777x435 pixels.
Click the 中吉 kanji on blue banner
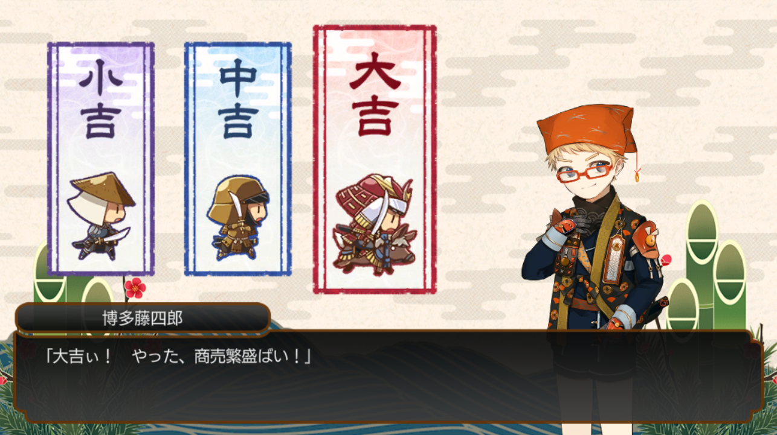tap(238, 101)
